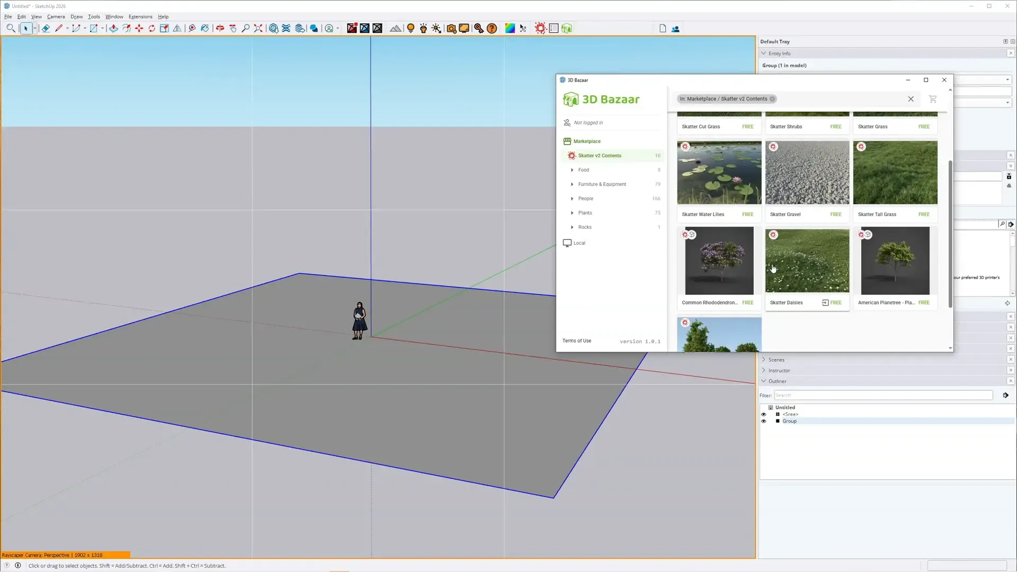Screen dimensions: 1017x572
Task: Open the orange help question-mark icon
Action: (492, 29)
